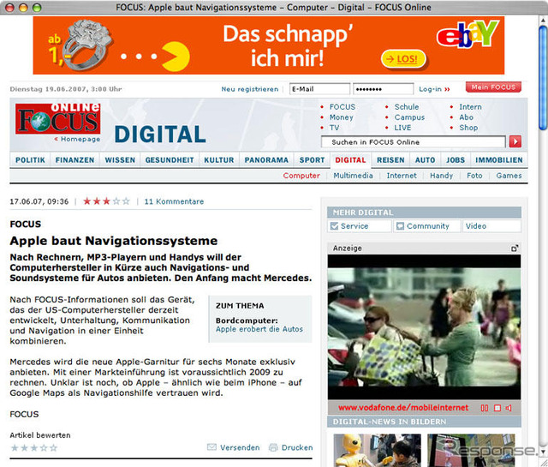Open the FOCUS link in top list
The width and height of the screenshot is (548, 467).
pyautogui.click(x=342, y=107)
